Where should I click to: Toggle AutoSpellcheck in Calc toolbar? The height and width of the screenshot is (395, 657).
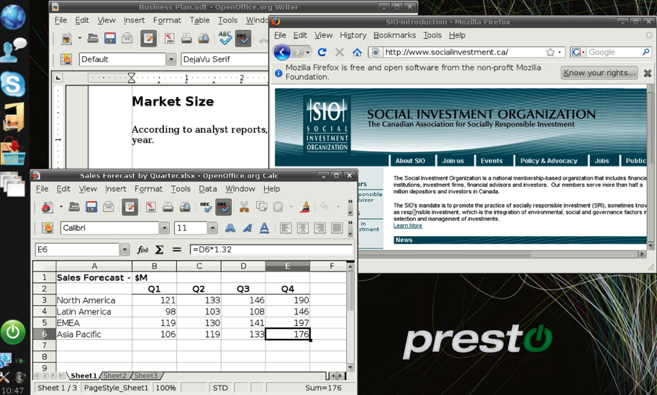coord(223,207)
